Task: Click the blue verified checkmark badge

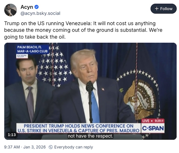Action: pyautogui.click(x=37, y=7)
